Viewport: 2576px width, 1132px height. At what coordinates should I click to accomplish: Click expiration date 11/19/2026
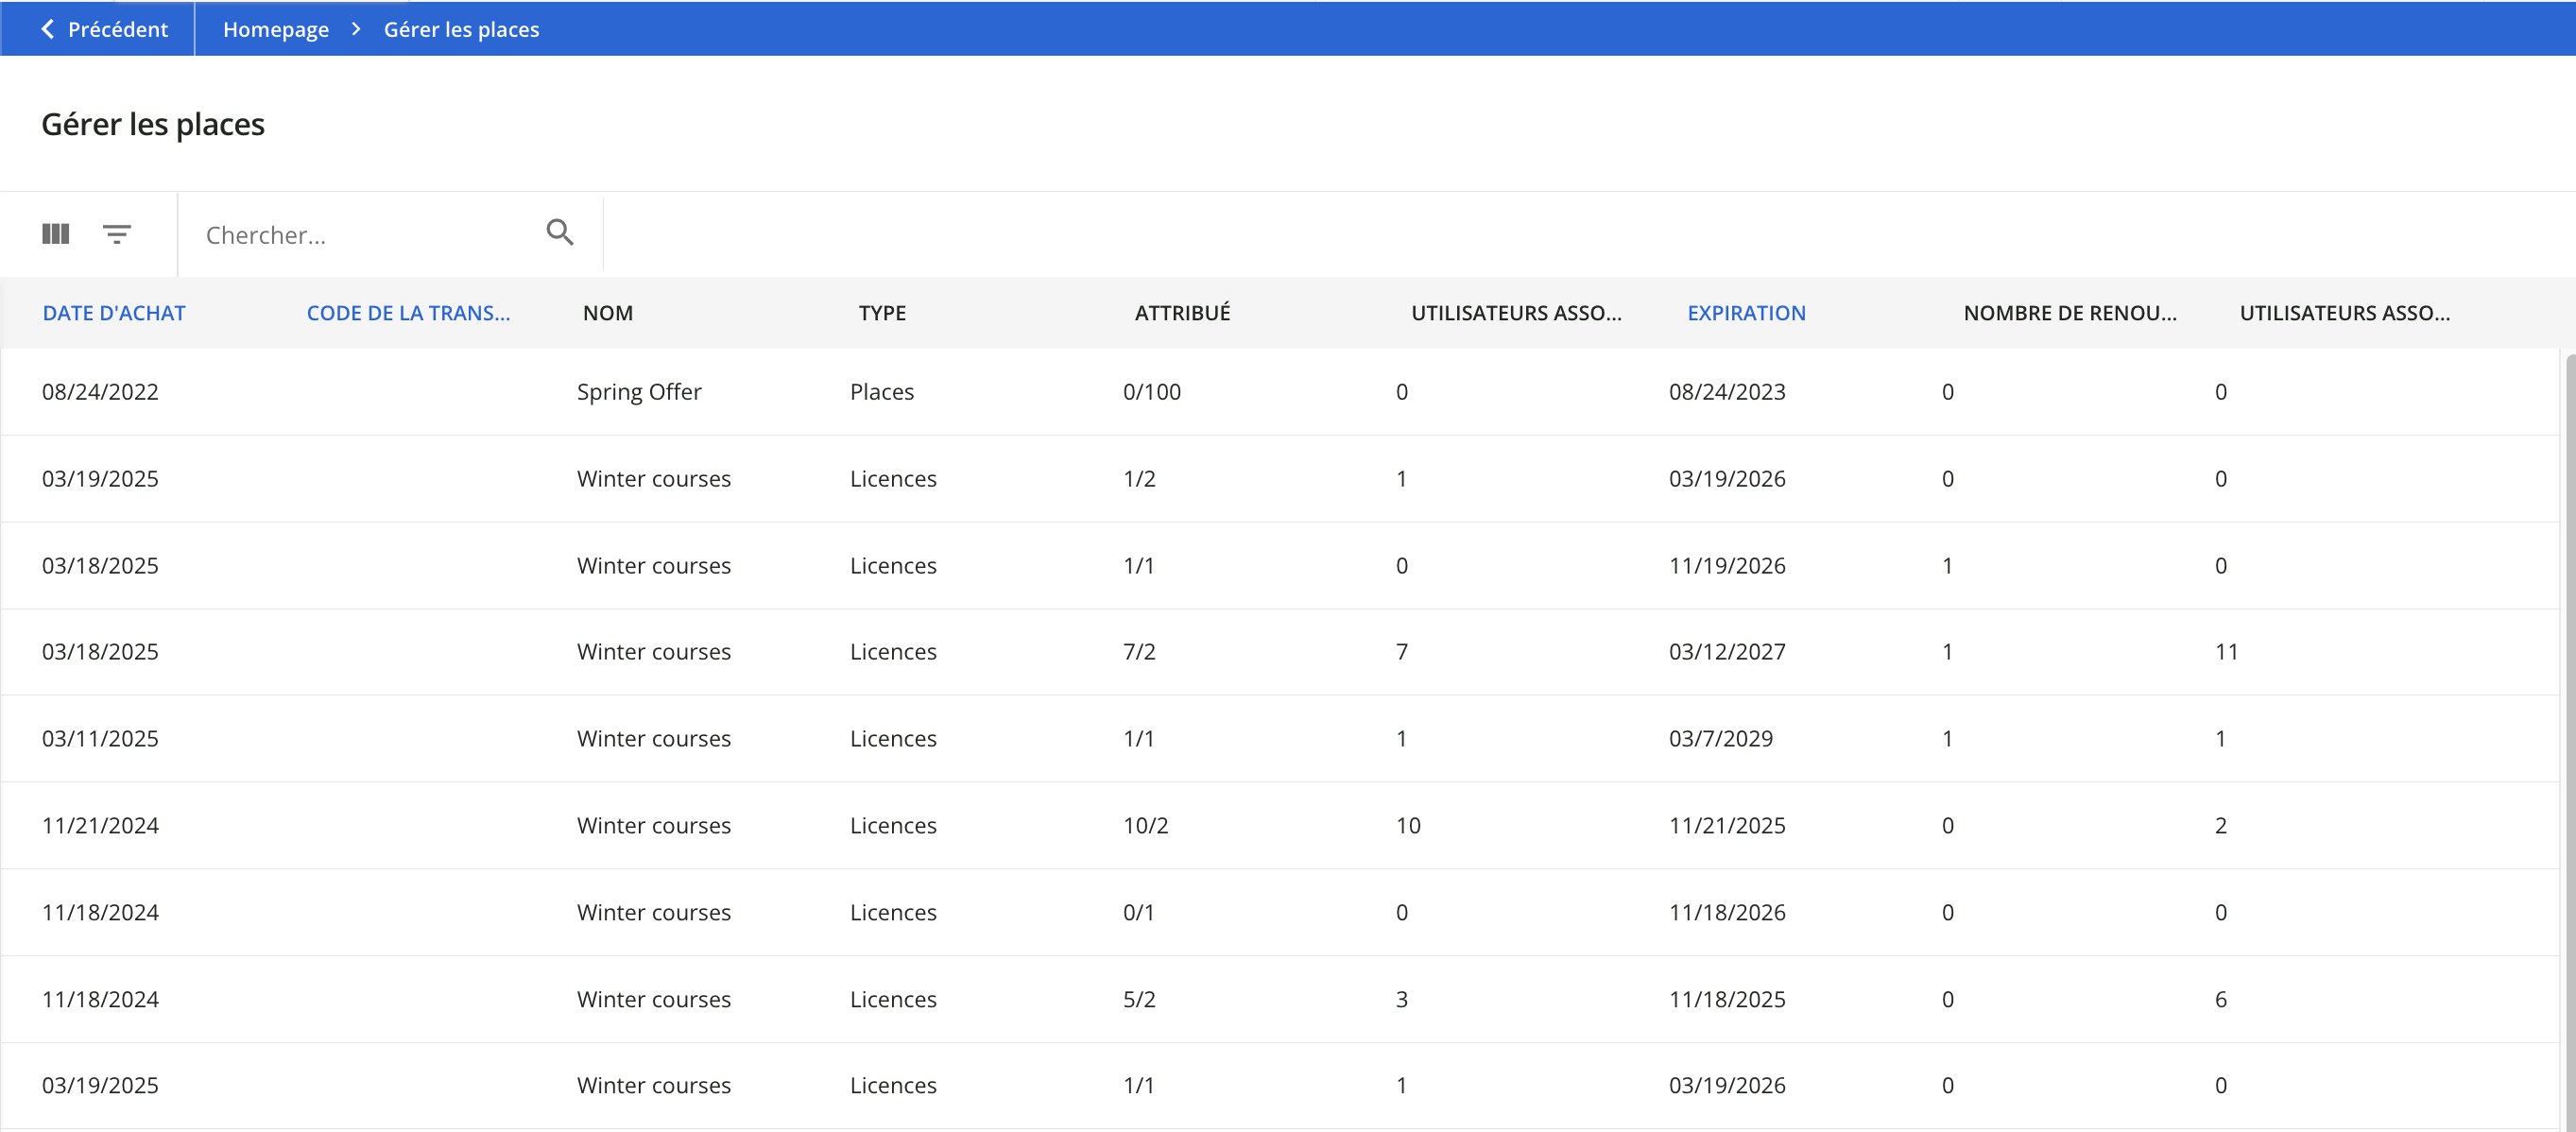1727,566
